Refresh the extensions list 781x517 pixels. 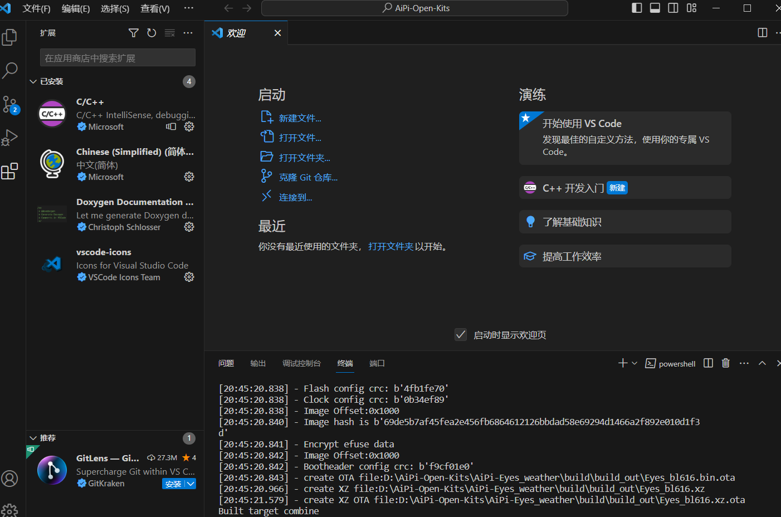pos(152,33)
